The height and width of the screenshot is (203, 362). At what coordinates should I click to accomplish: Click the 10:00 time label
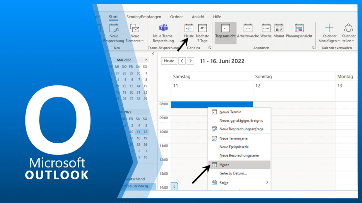coord(164,132)
